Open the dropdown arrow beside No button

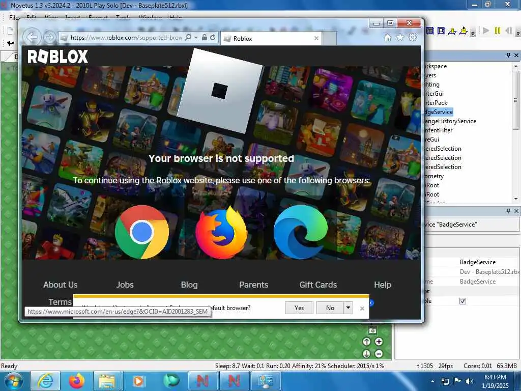(x=348, y=308)
